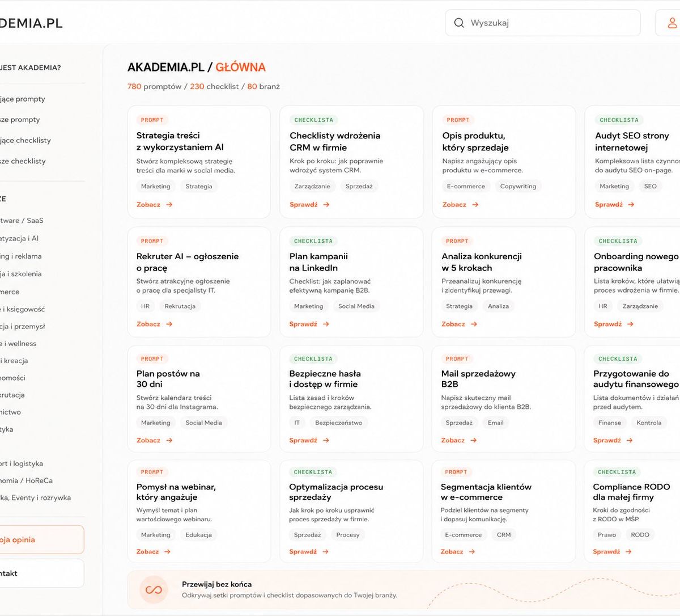Click arrow on Checklisty wdrożenia CRM card
The height and width of the screenshot is (616, 680).
pos(326,205)
